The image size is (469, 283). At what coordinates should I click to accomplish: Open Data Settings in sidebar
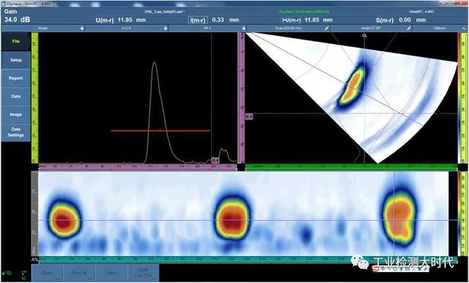coord(16,132)
